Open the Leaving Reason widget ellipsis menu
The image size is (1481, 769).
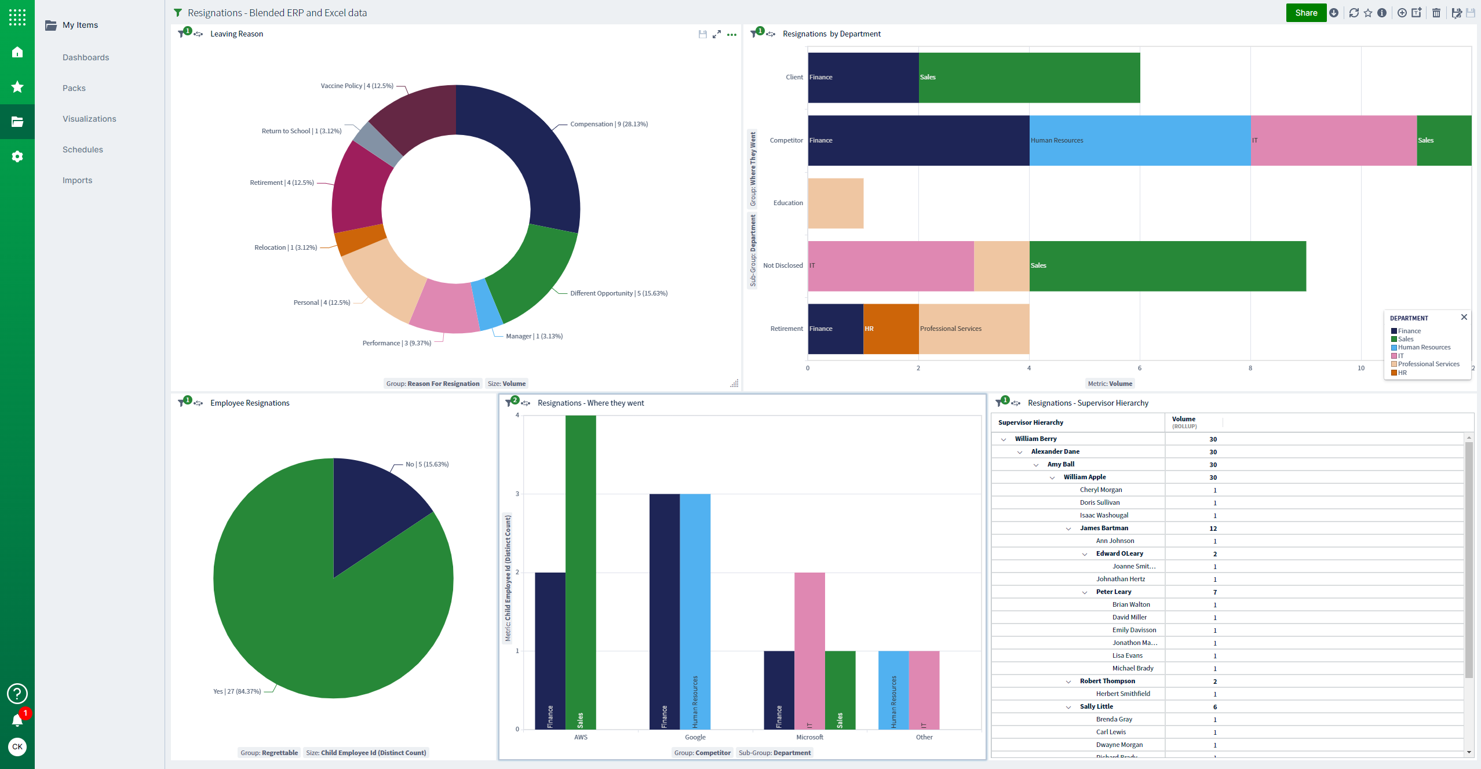(x=731, y=35)
